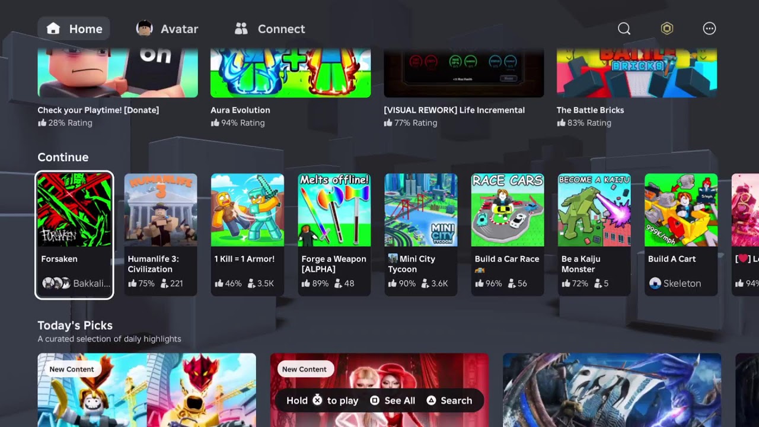Open Forge a Weapon [ALPHA] thumbnail
Screen dimensions: 759x427
point(334,210)
